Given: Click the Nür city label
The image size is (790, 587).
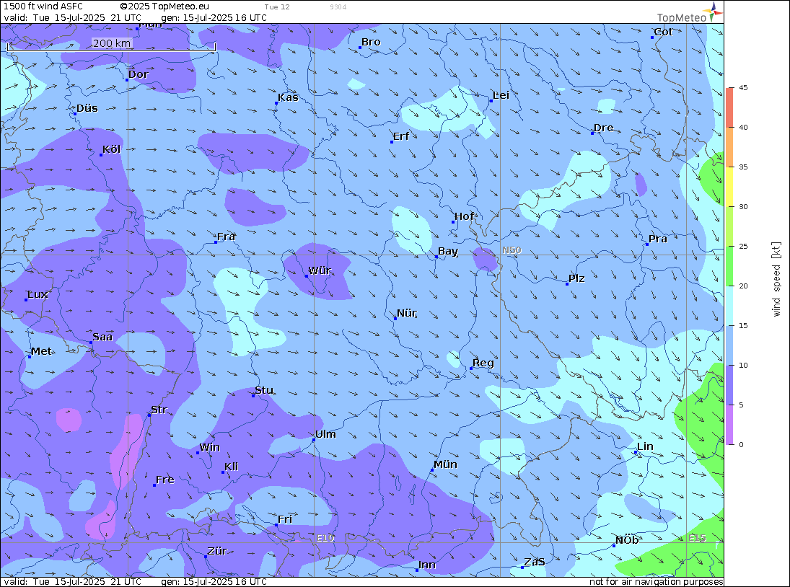Looking at the screenshot, I should pyautogui.click(x=407, y=313).
